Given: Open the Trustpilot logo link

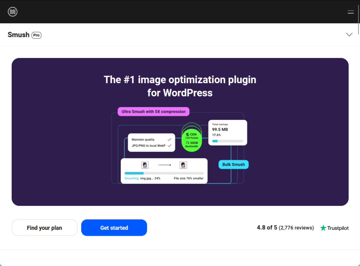Looking at the screenshot, I should pos(334,228).
